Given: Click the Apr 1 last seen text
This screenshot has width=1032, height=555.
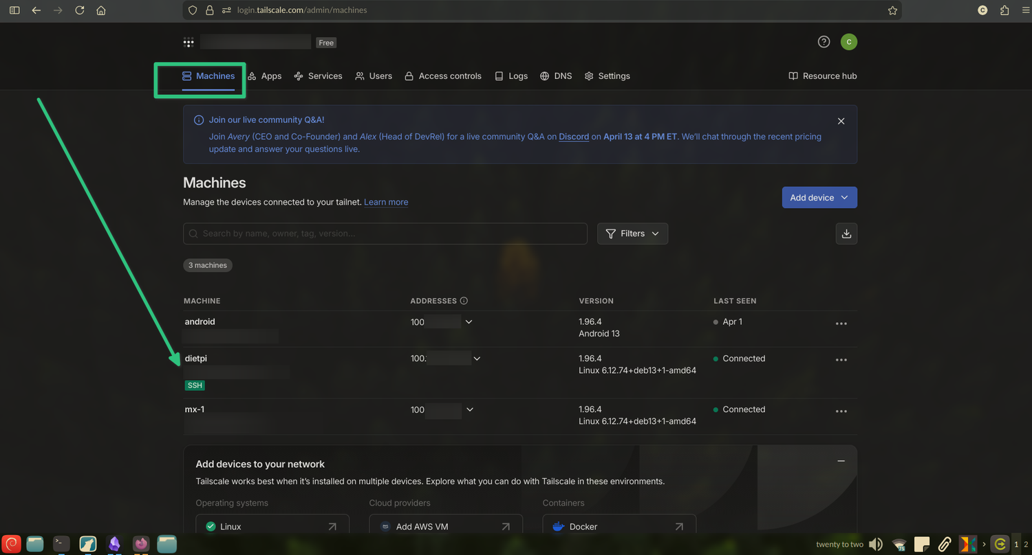Looking at the screenshot, I should pos(732,321).
